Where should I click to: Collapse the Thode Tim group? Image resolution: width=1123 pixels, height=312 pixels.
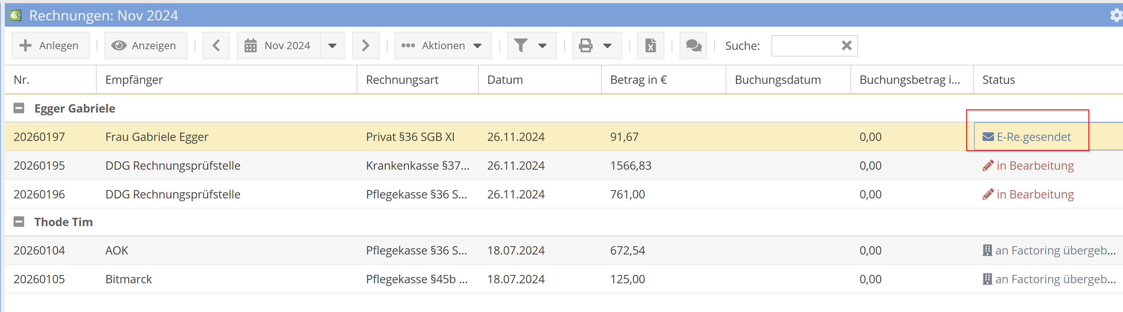[x=19, y=222]
